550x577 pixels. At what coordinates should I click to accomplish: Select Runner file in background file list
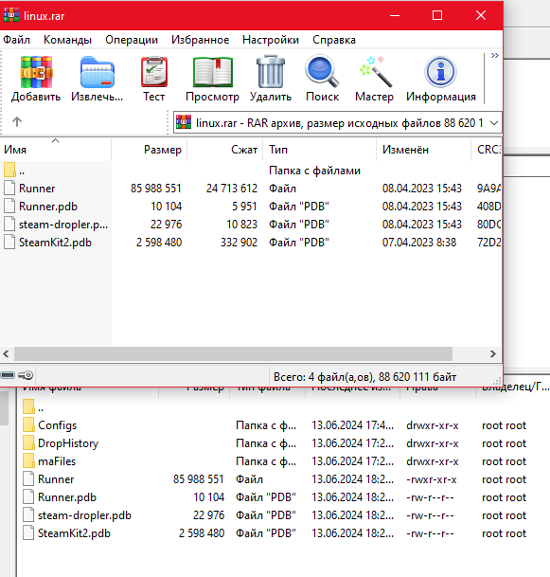(56, 479)
